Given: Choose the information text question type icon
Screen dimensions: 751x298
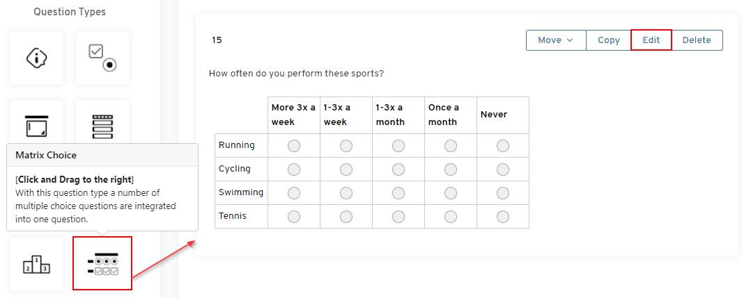Looking at the screenshot, I should pos(36,58).
